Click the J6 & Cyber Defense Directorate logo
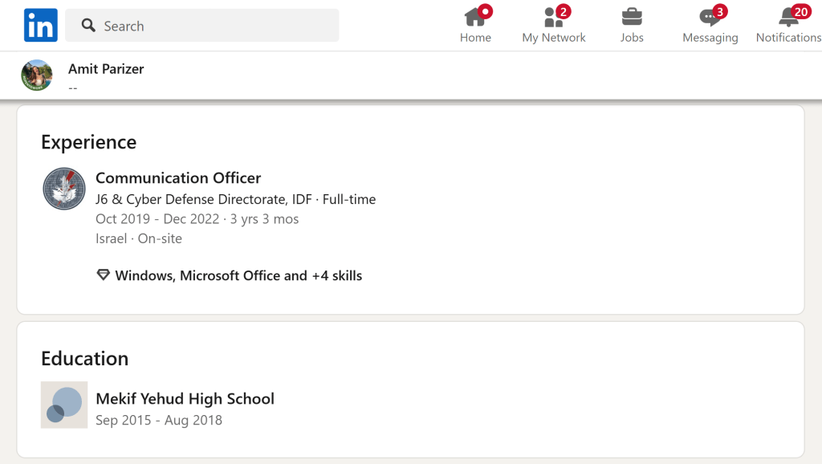Screen dimensions: 822x464 pyautogui.click(x=64, y=189)
